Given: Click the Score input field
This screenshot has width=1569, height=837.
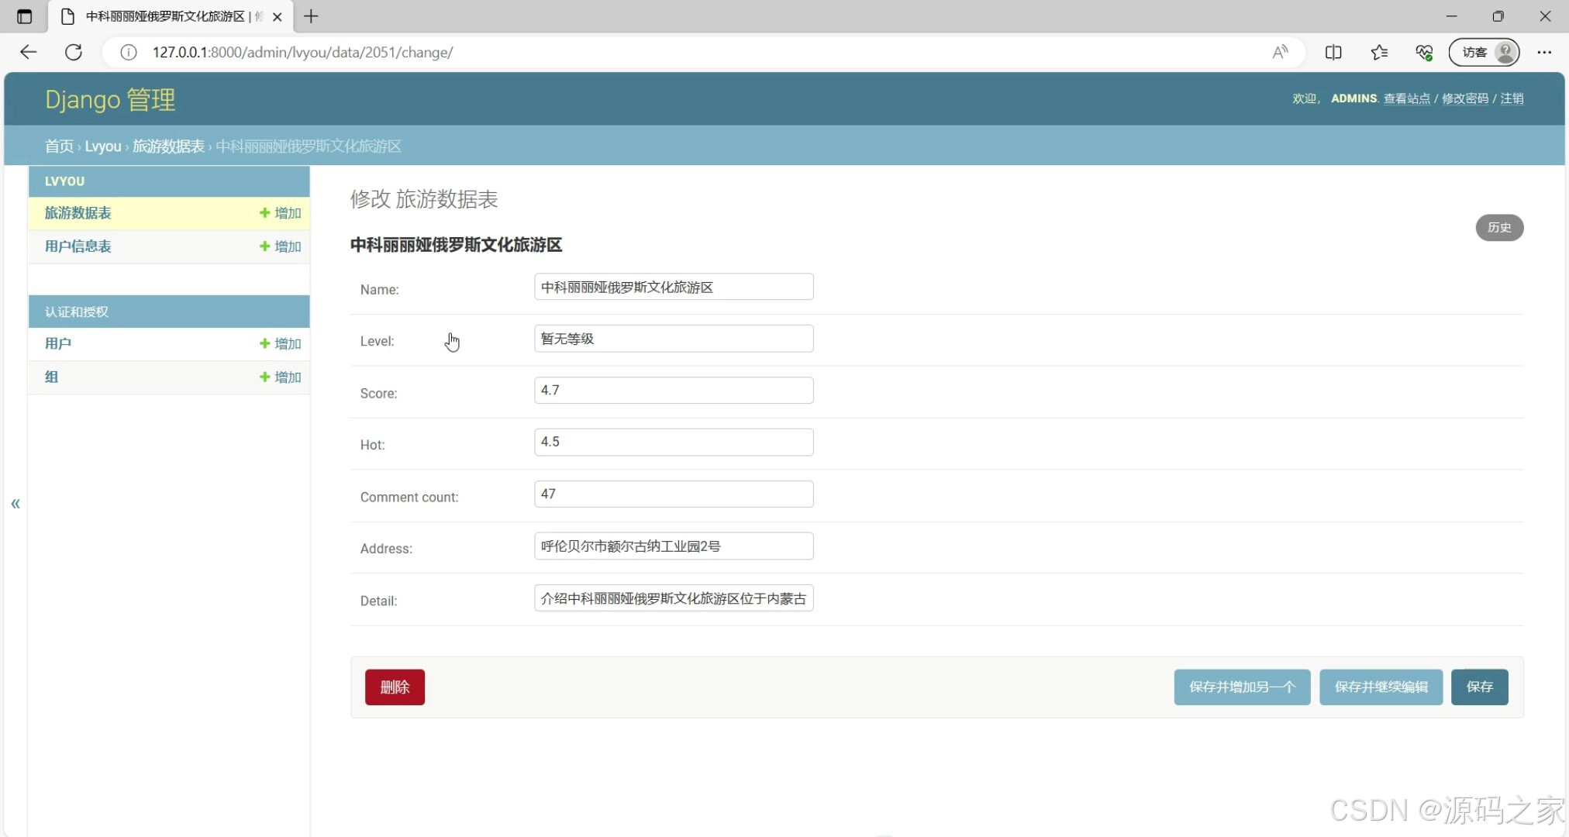Looking at the screenshot, I should coord(673,390).
